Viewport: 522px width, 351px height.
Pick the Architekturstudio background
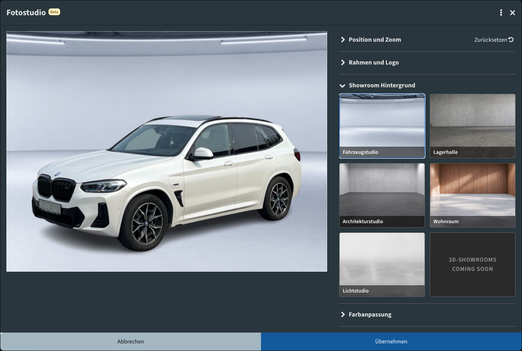click(382, 196)
